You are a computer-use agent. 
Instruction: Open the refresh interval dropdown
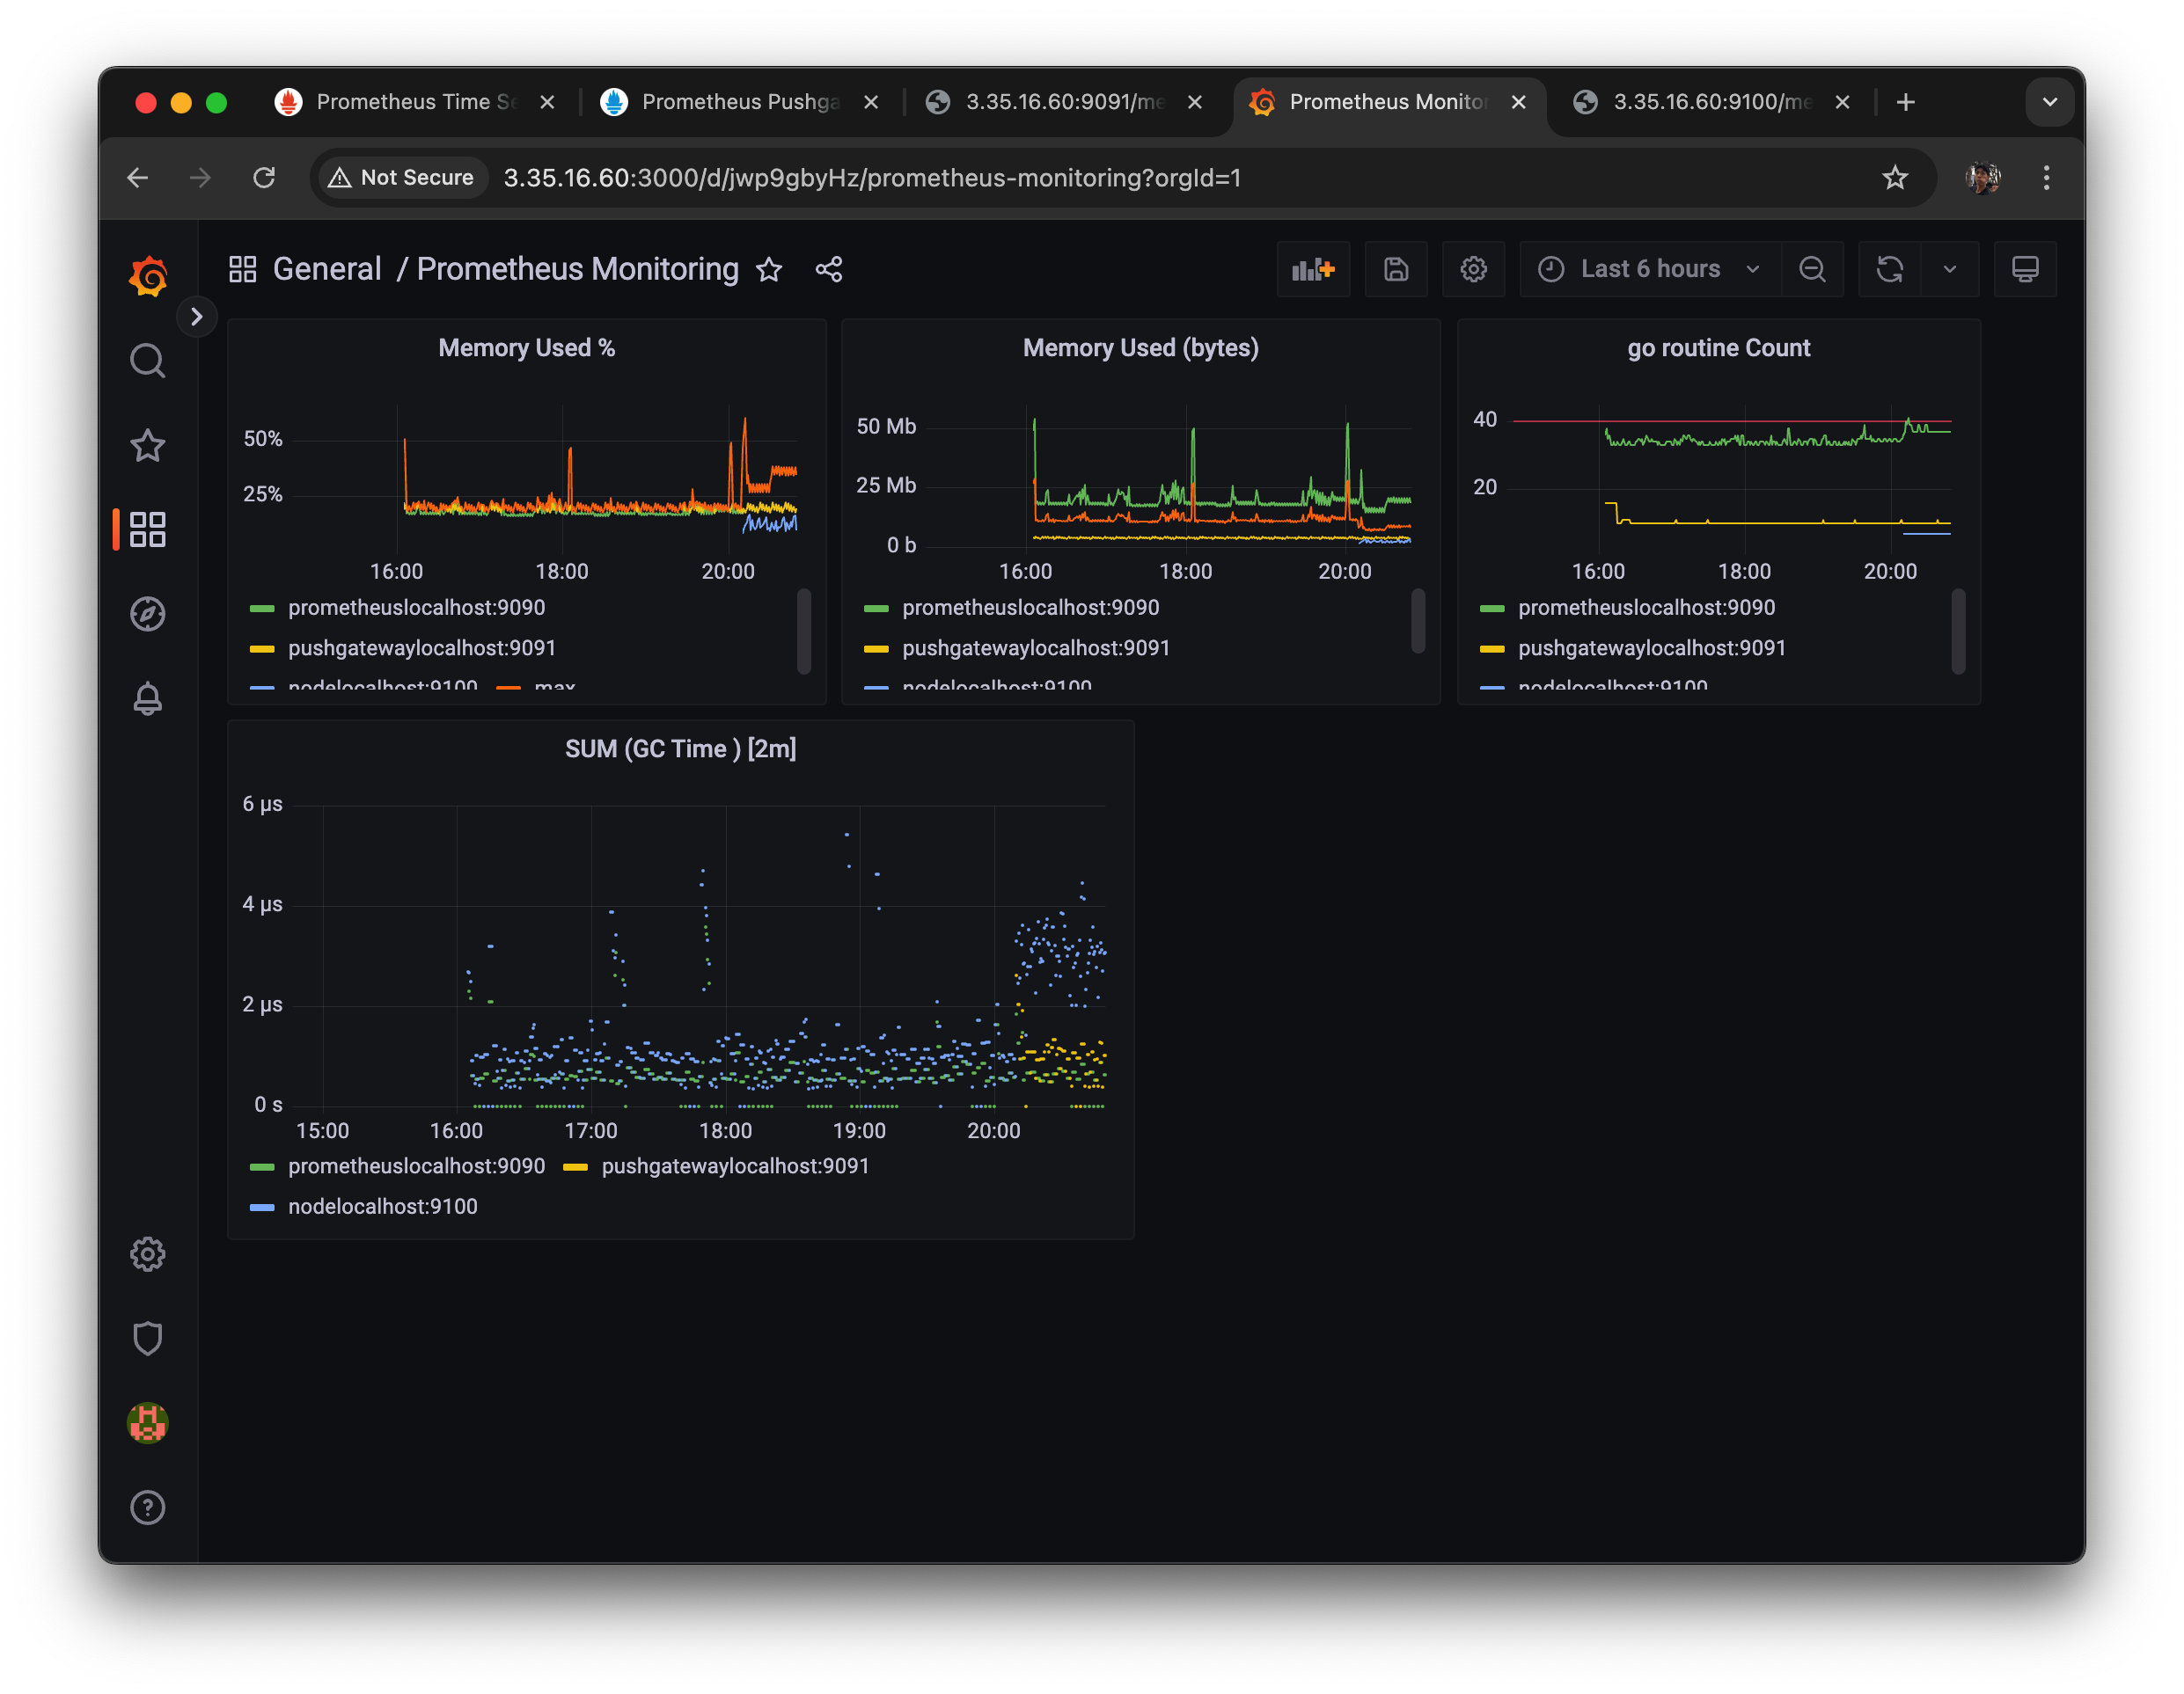tap(1949, 269)
